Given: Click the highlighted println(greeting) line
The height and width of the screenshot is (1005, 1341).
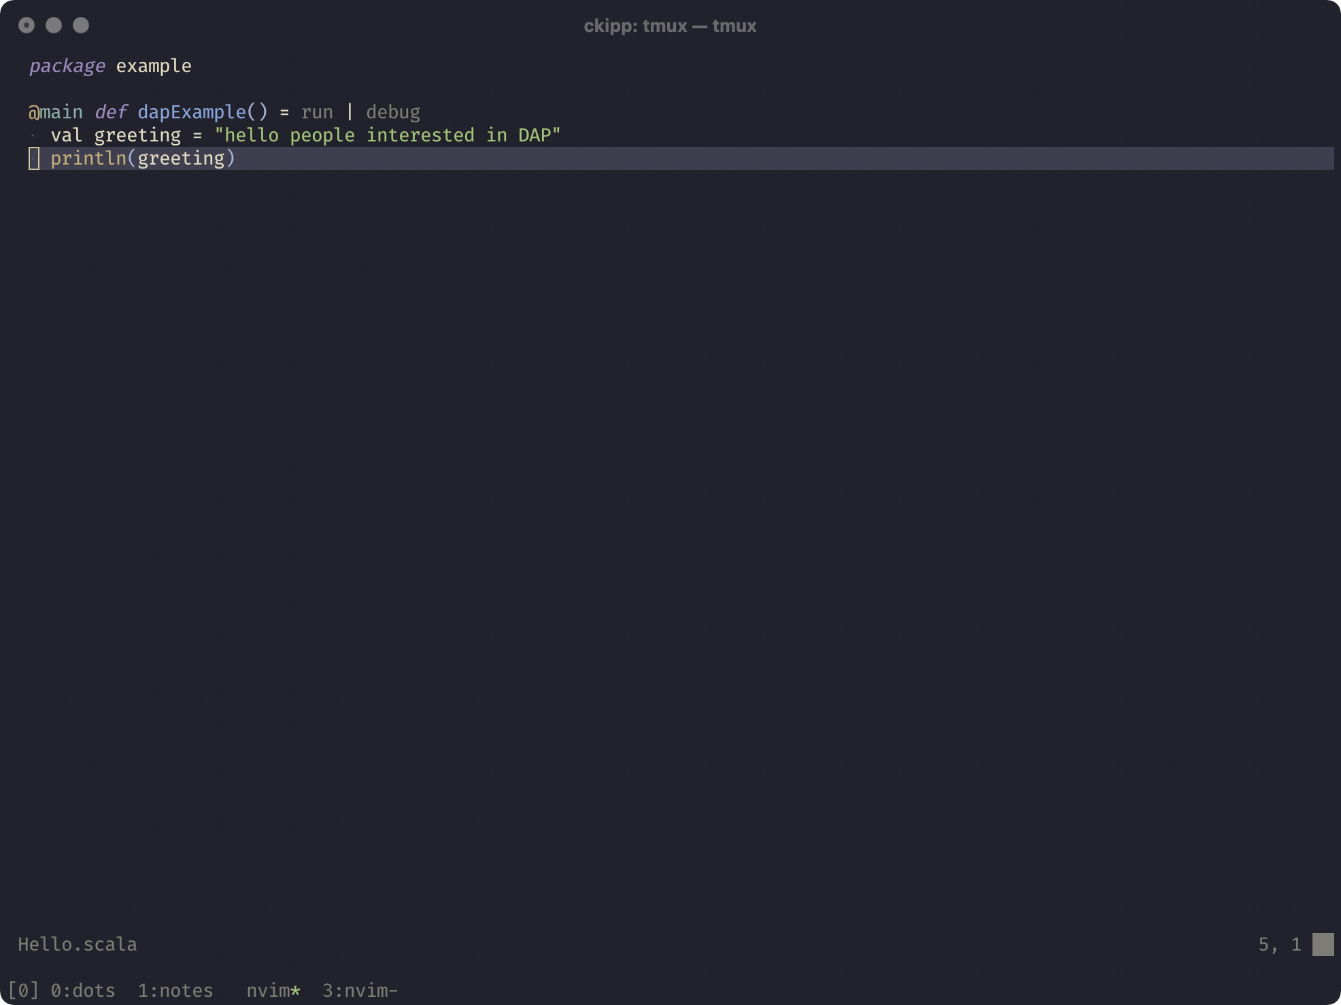Looking at the screenshot, I should coord(143,158).
